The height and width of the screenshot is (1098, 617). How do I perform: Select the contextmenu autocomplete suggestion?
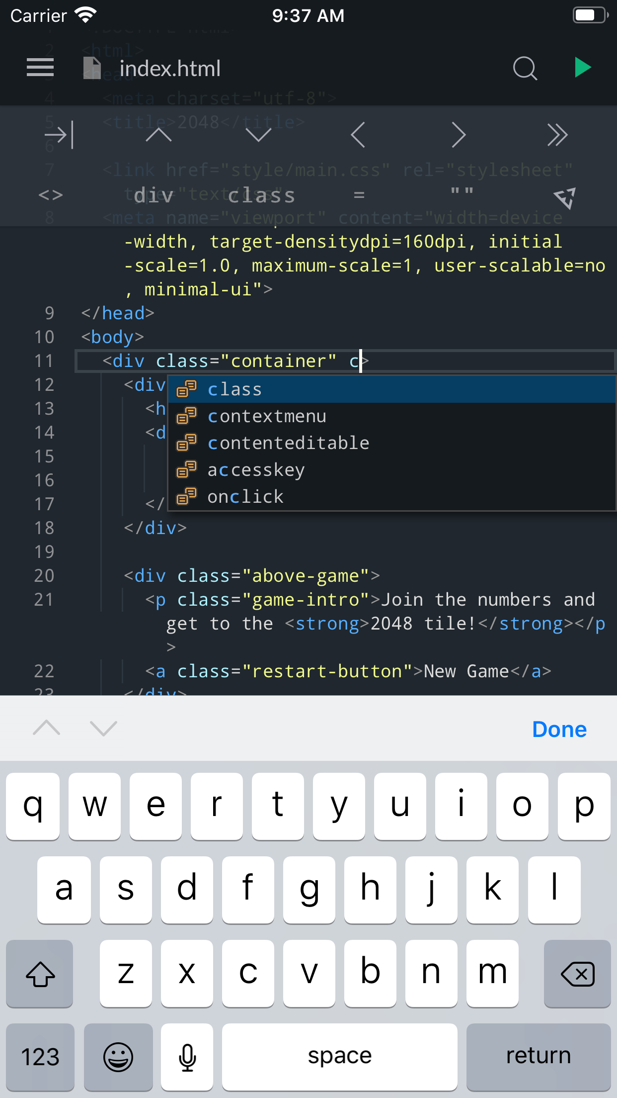click(392, 416)
